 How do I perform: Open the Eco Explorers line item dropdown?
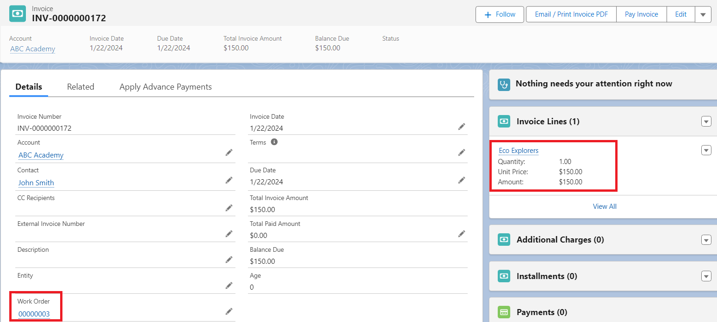706,150
